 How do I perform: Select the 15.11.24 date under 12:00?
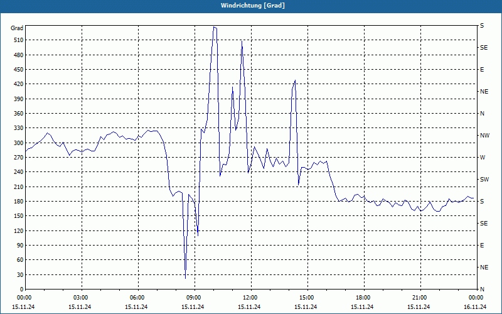coord(249,306)
